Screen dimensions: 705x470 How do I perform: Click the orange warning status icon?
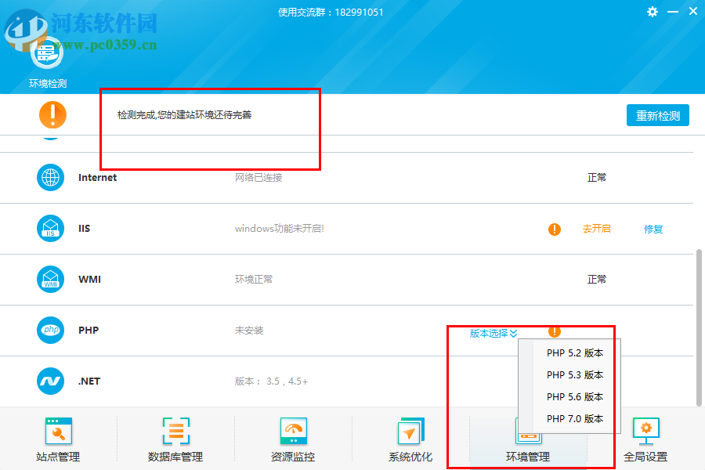52,114
